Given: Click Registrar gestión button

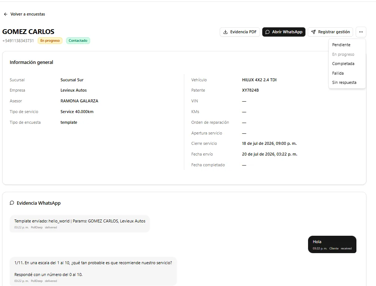Looking at the screenshot, I should point(330,32).
